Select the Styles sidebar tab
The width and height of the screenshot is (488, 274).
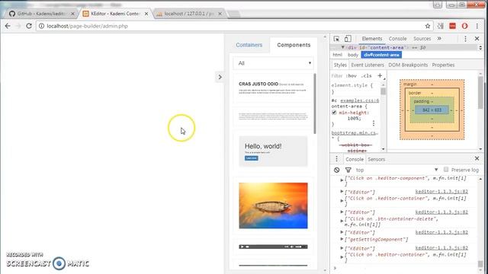click(x=340, y=65)
